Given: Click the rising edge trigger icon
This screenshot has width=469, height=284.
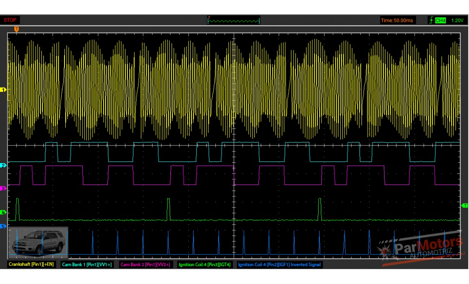Looking at the screenshot, I should click(x=431, y=20).
